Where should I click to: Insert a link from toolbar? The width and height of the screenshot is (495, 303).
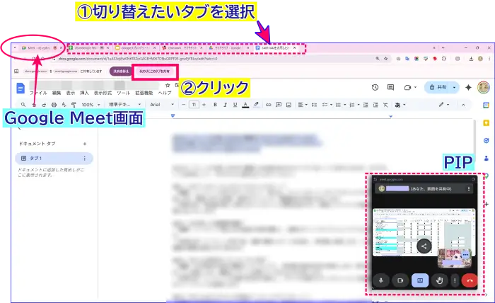coord(268,105)
